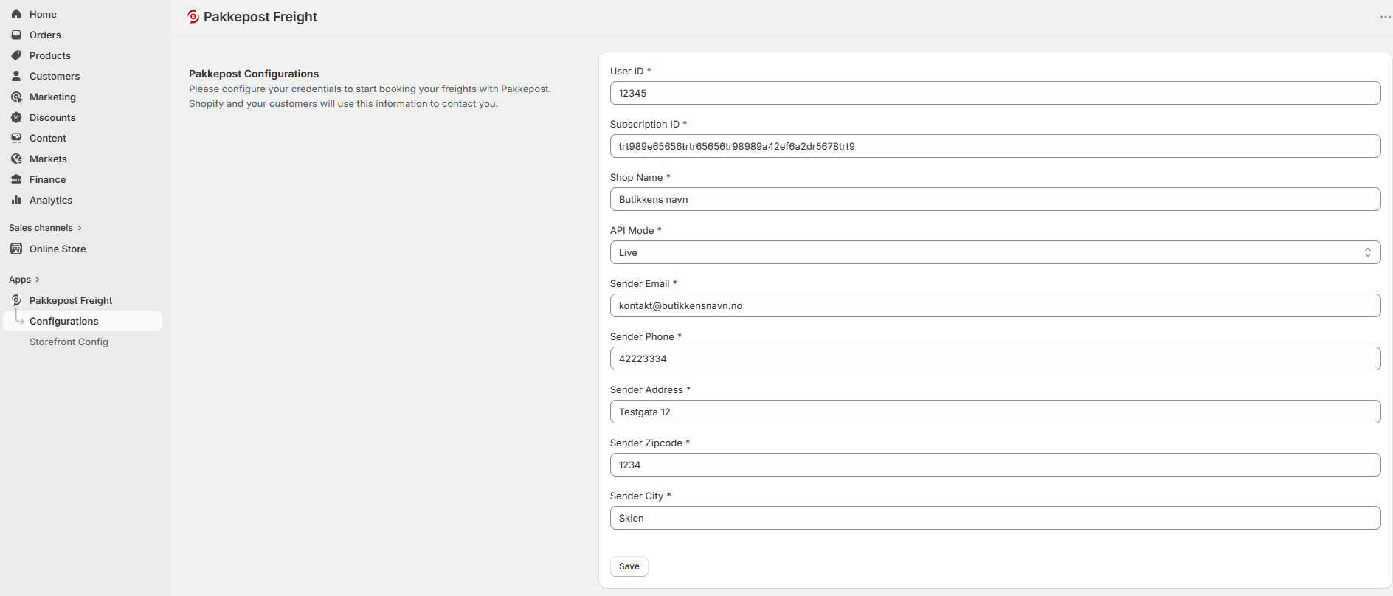The width and height of the screenshot is (1393, 596).
Task: Click the Discounts badge icon
Action: pos(16,117)
